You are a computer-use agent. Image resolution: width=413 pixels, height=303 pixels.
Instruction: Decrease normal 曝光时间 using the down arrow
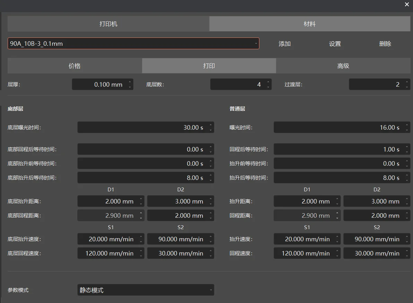click(x=407, y=130)
